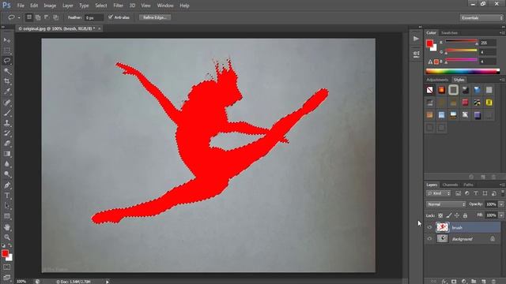
Task: Open the File menu
Action: click(x=21, y=6)
